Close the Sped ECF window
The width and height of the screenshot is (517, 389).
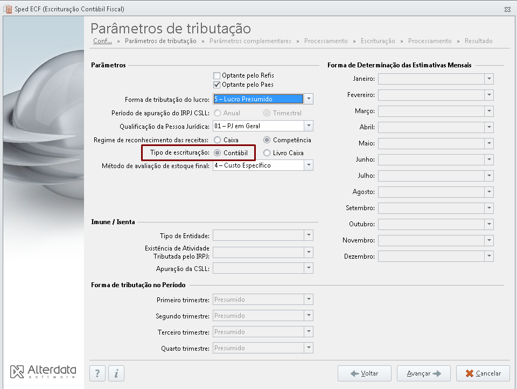pyautogui.click(x=507, y=9)
